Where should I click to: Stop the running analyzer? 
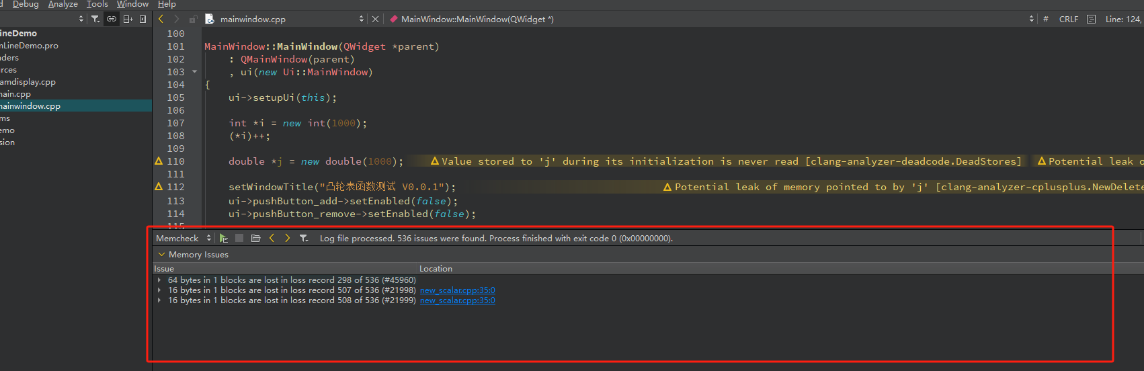pos(239,239)
